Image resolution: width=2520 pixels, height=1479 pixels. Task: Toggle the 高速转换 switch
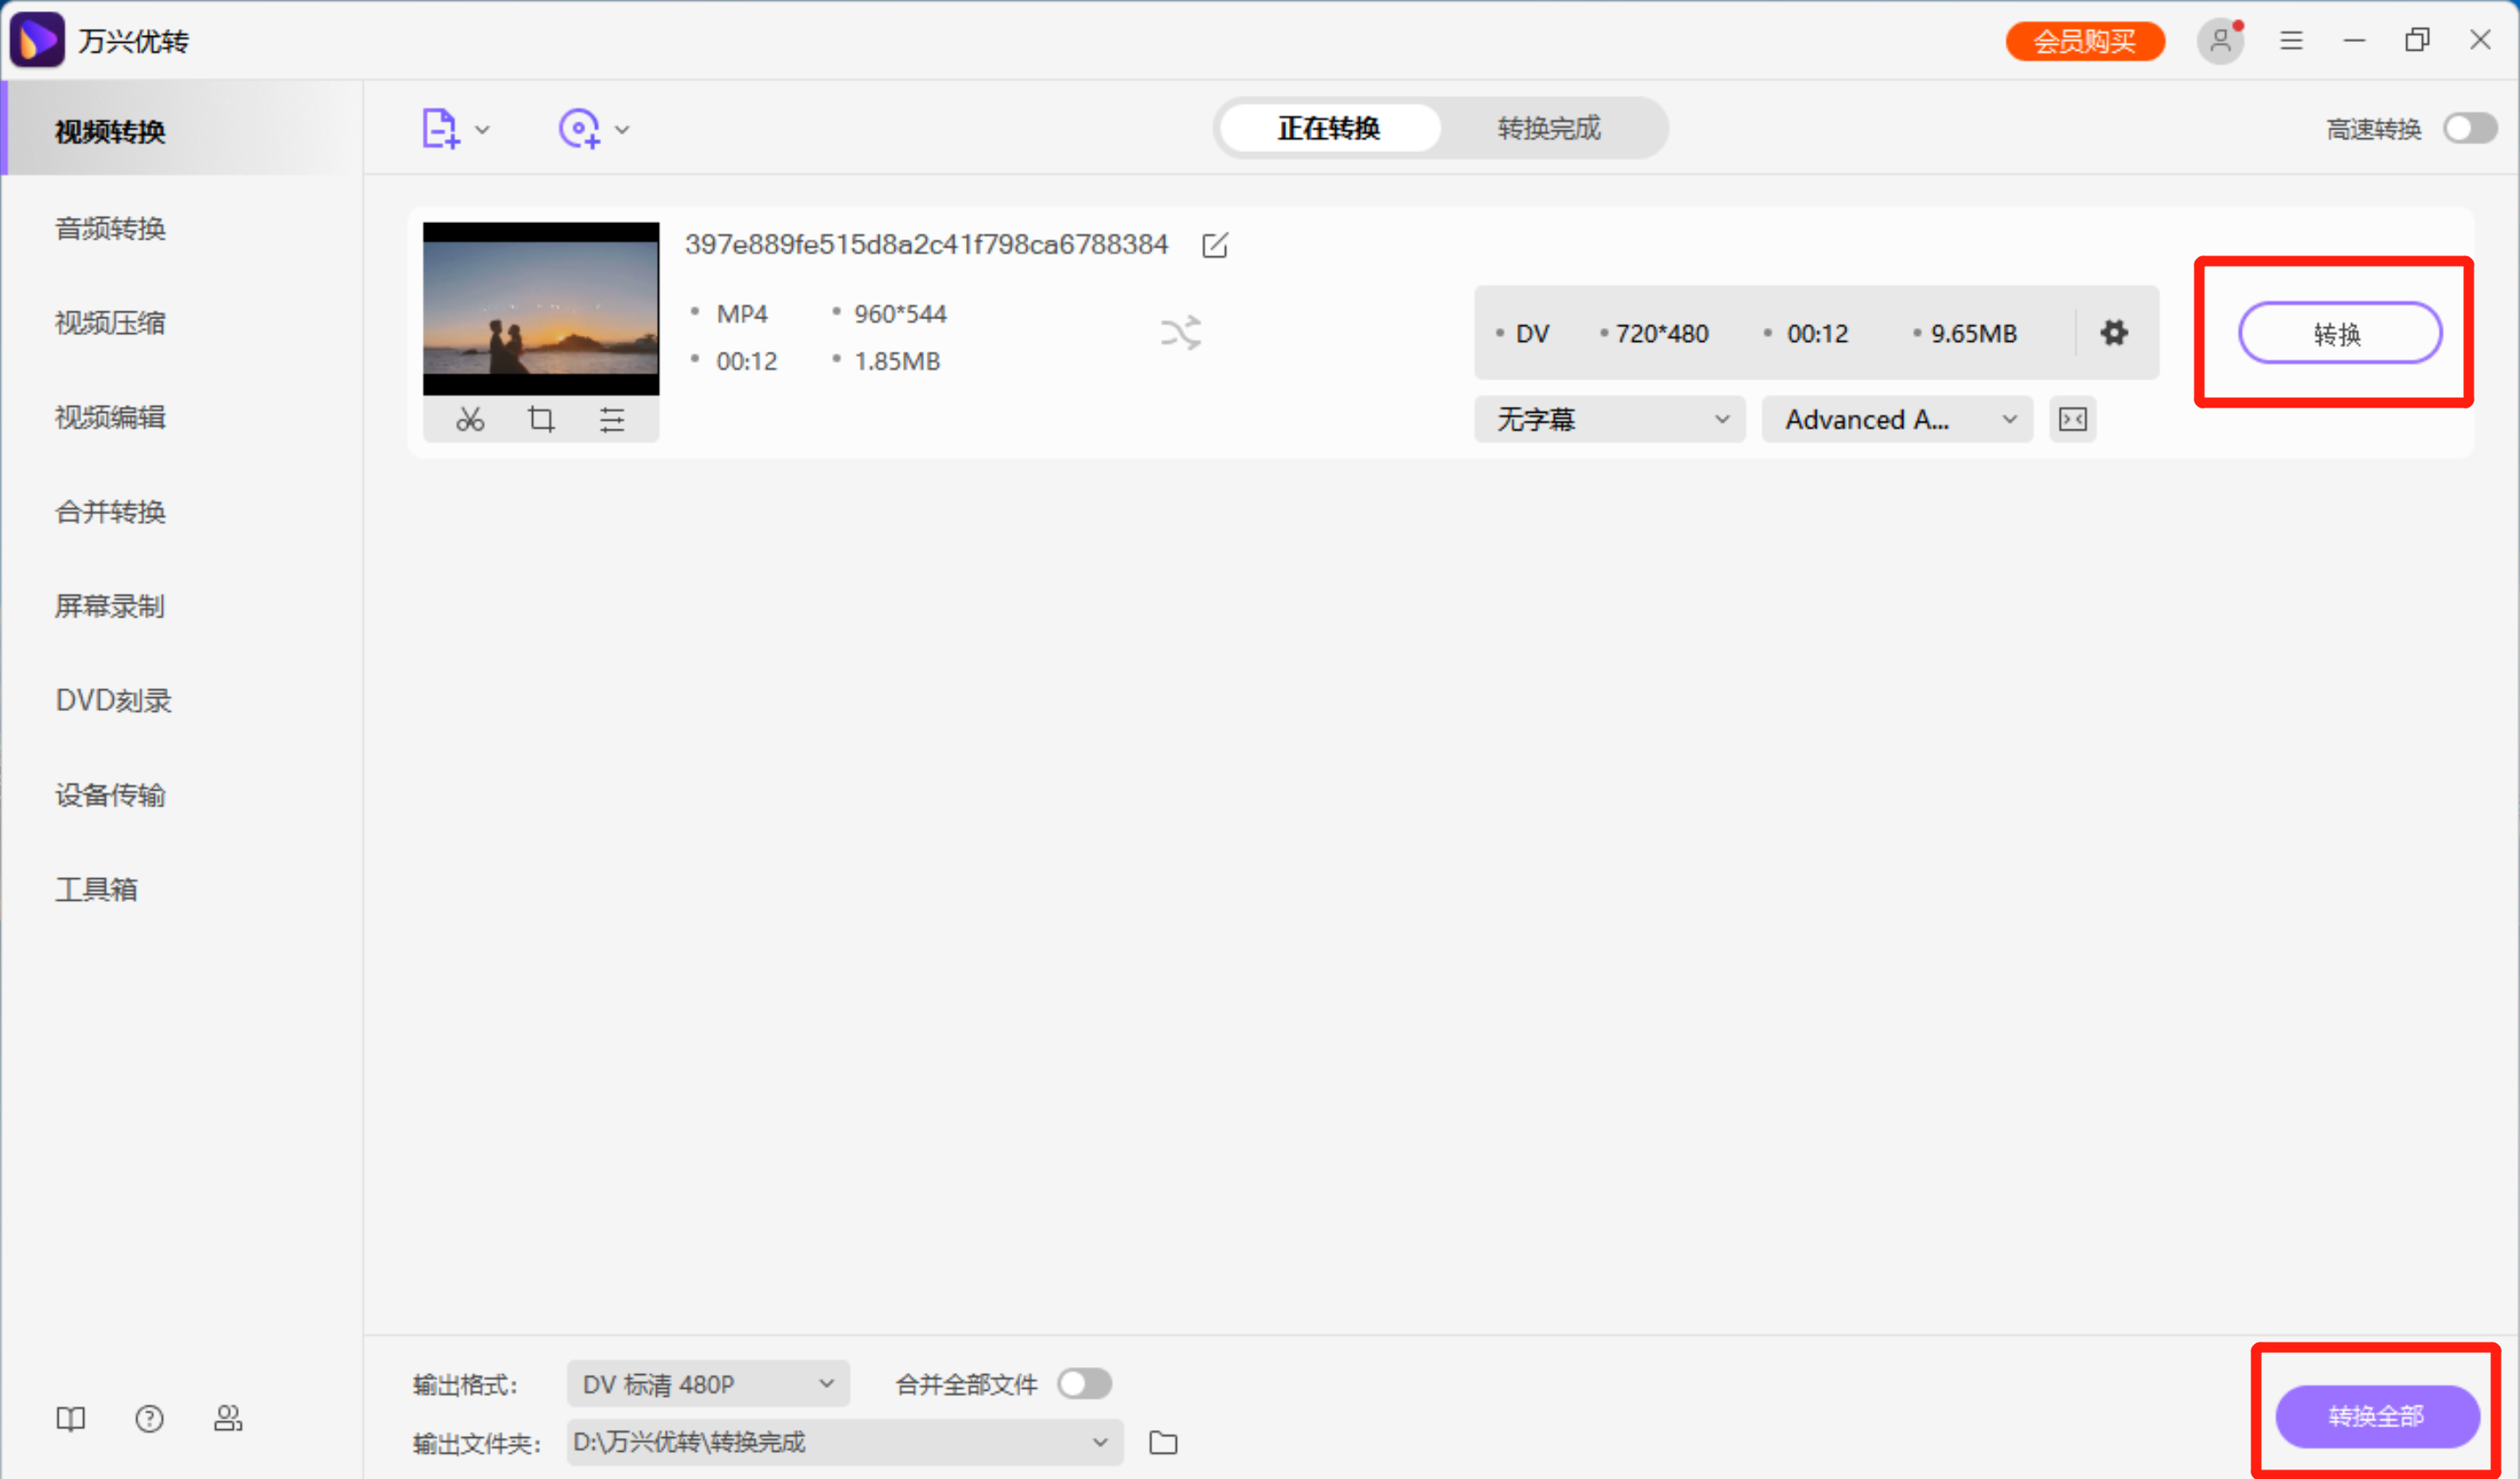click(2469, 129)
